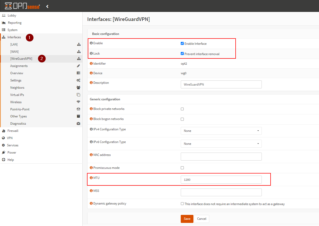The image size is (319, 226).
Task: Click into the MTU input field
Action: 221,179
